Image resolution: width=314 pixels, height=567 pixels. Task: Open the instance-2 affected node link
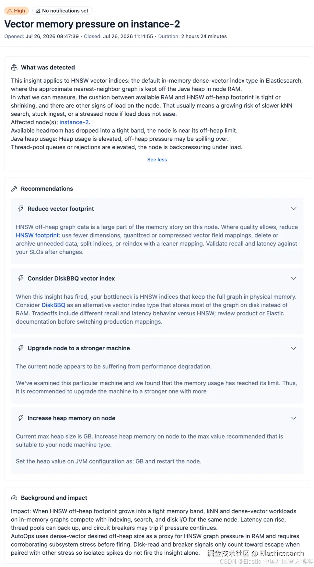coord(74,122)
